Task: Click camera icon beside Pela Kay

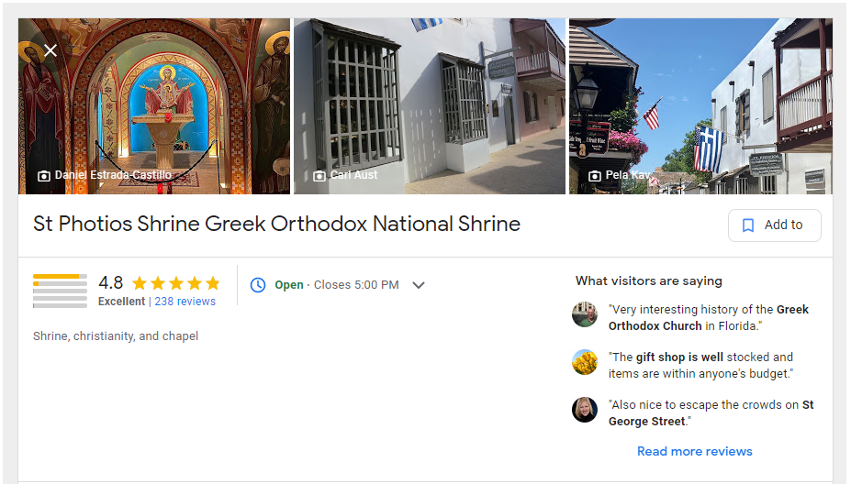Action: point(595,176)
